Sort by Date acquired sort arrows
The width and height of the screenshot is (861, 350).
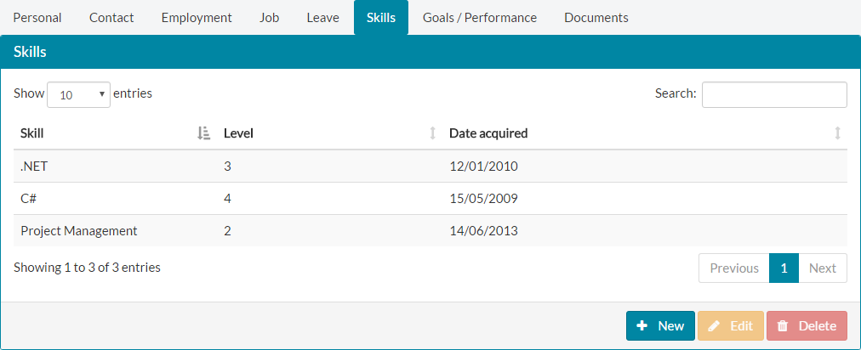pyautogui.click(x=837, y=133)
